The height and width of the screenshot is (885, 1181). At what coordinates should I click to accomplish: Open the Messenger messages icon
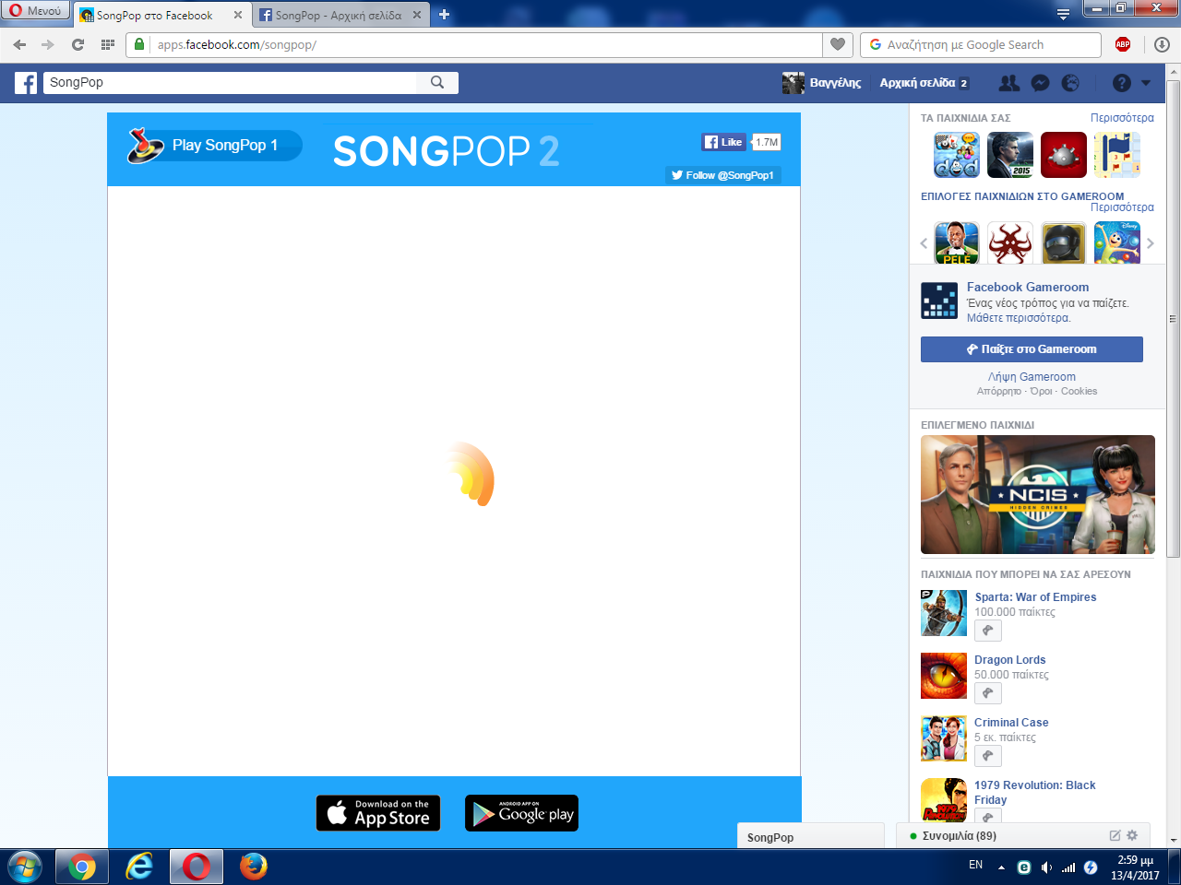(x=1040, y=83)
